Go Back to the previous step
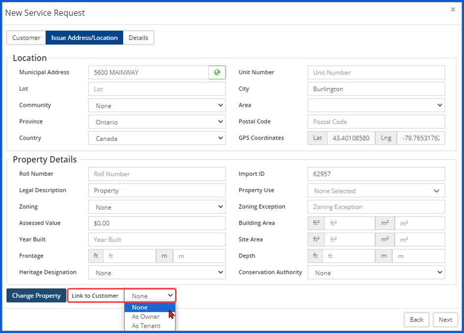This screenshot has width=464, height=333. point(416,320)
